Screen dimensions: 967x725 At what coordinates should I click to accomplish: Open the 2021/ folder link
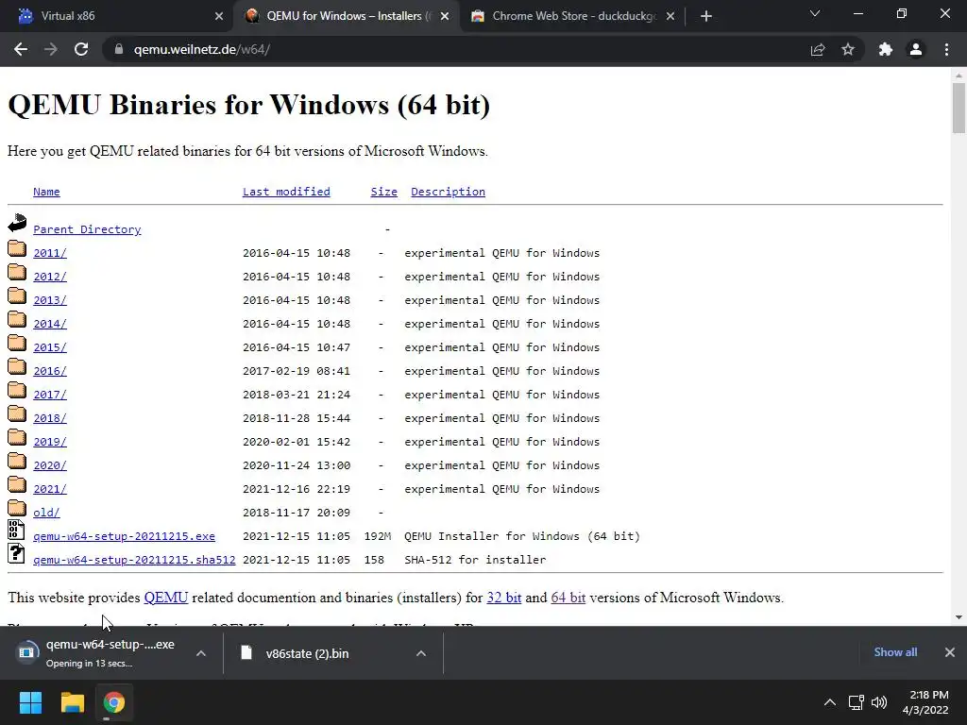point(50,489)
